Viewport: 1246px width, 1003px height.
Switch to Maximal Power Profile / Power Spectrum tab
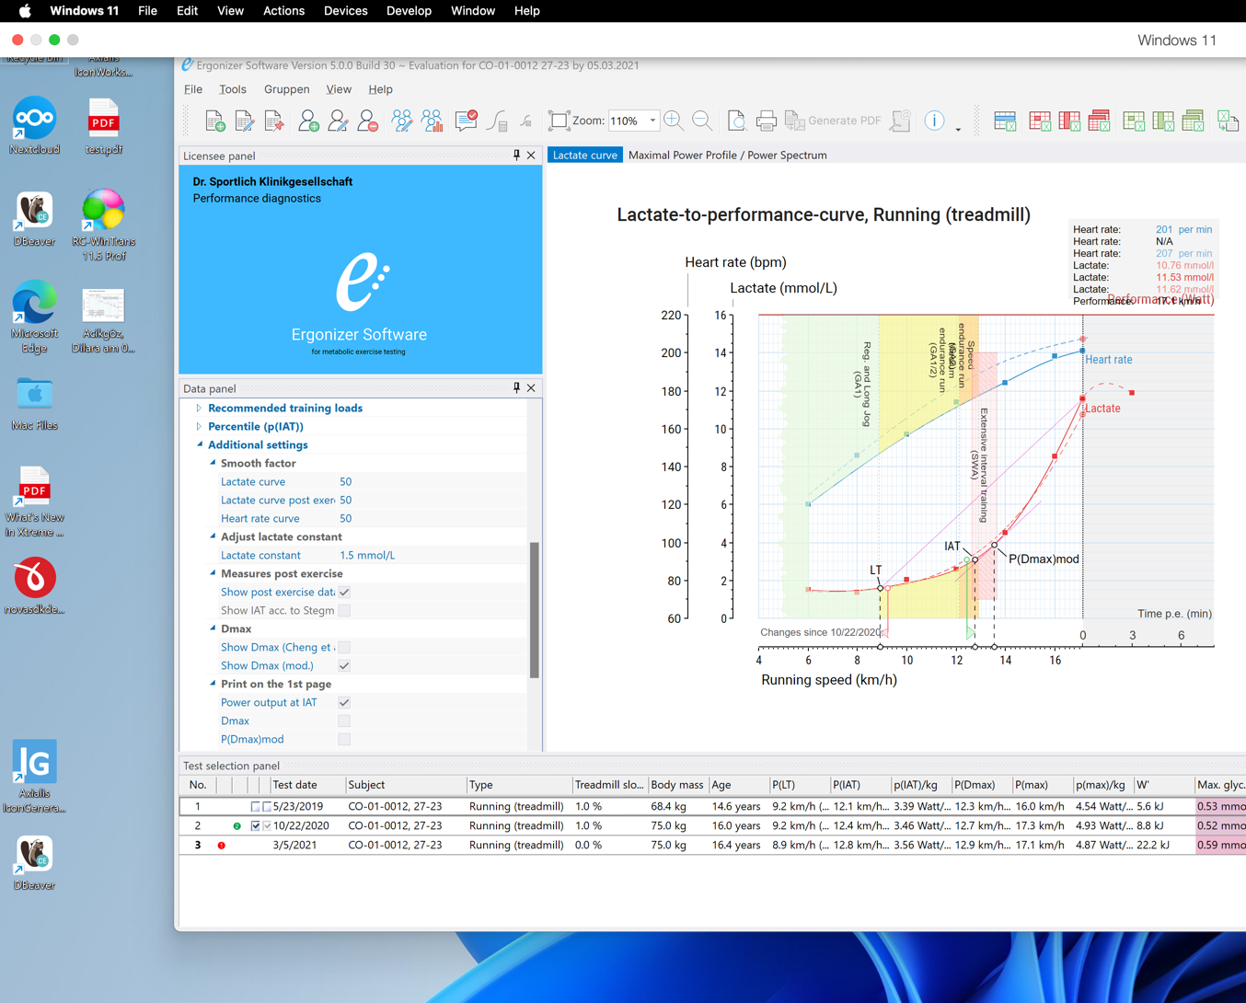point(727,155)
